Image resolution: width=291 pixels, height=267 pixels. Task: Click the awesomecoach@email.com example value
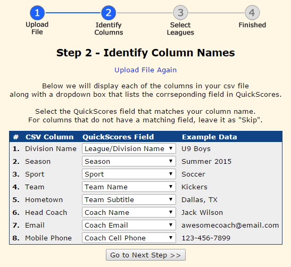(x=230, y=226)
